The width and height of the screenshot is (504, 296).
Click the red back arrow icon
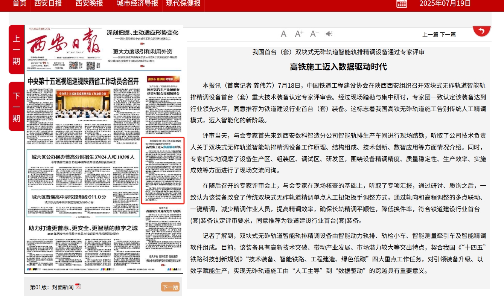pos(482,31)
